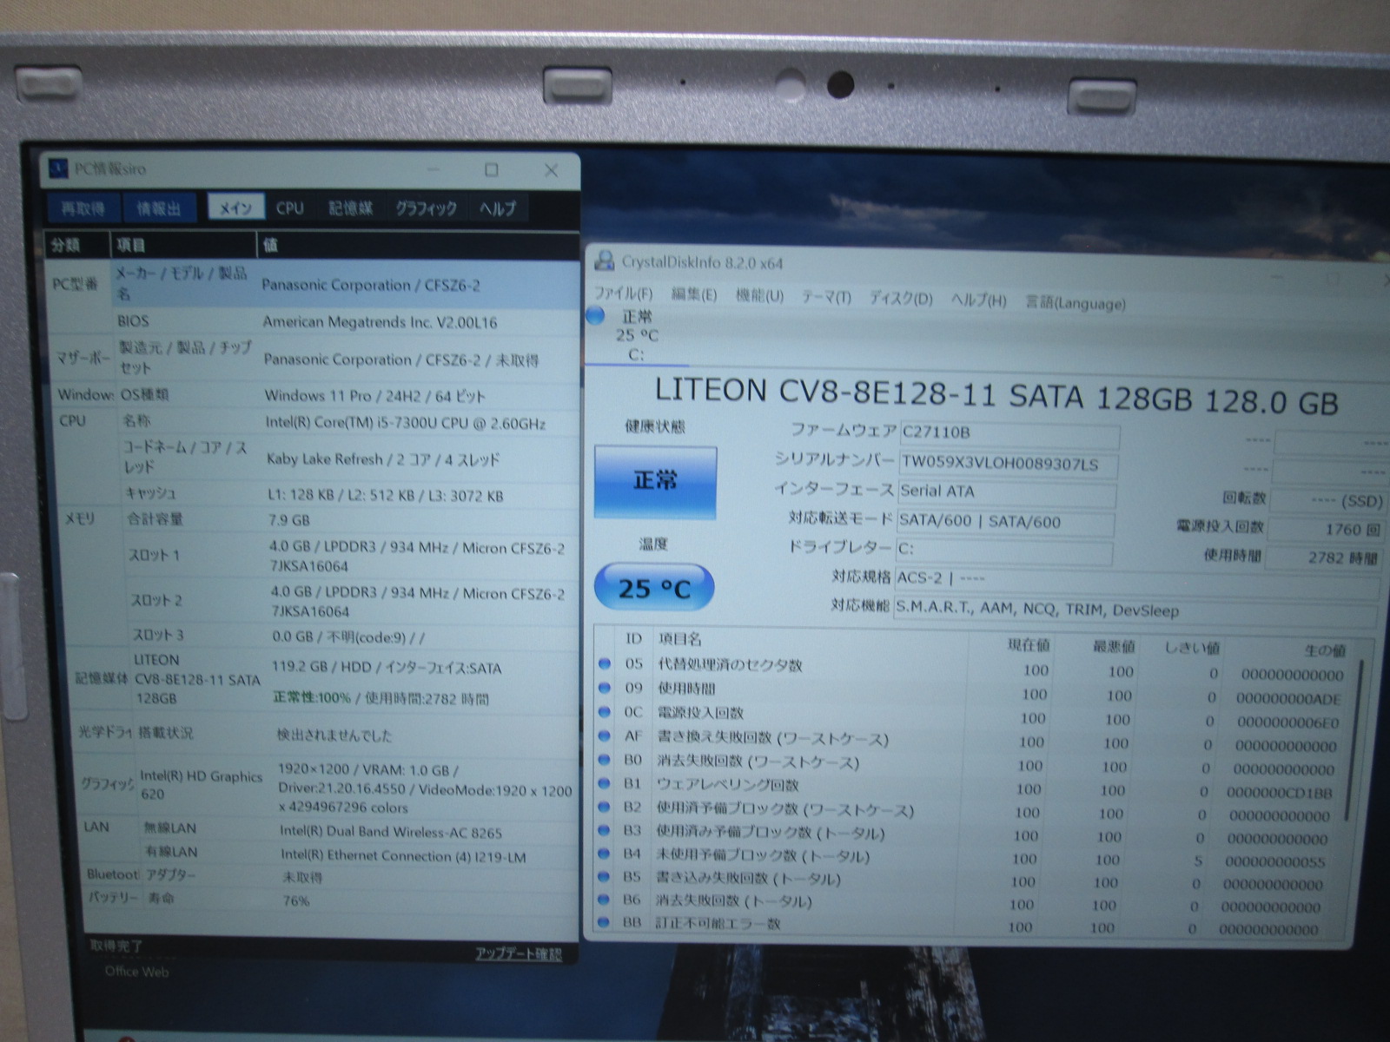Click the 再取得 button
This screenshot has height=1042, width=1390.
(83, 208)
